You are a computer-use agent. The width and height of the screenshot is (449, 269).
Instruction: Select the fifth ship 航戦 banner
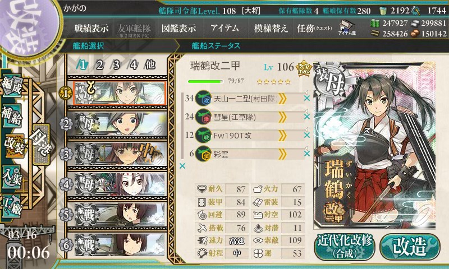coord(120,214)
